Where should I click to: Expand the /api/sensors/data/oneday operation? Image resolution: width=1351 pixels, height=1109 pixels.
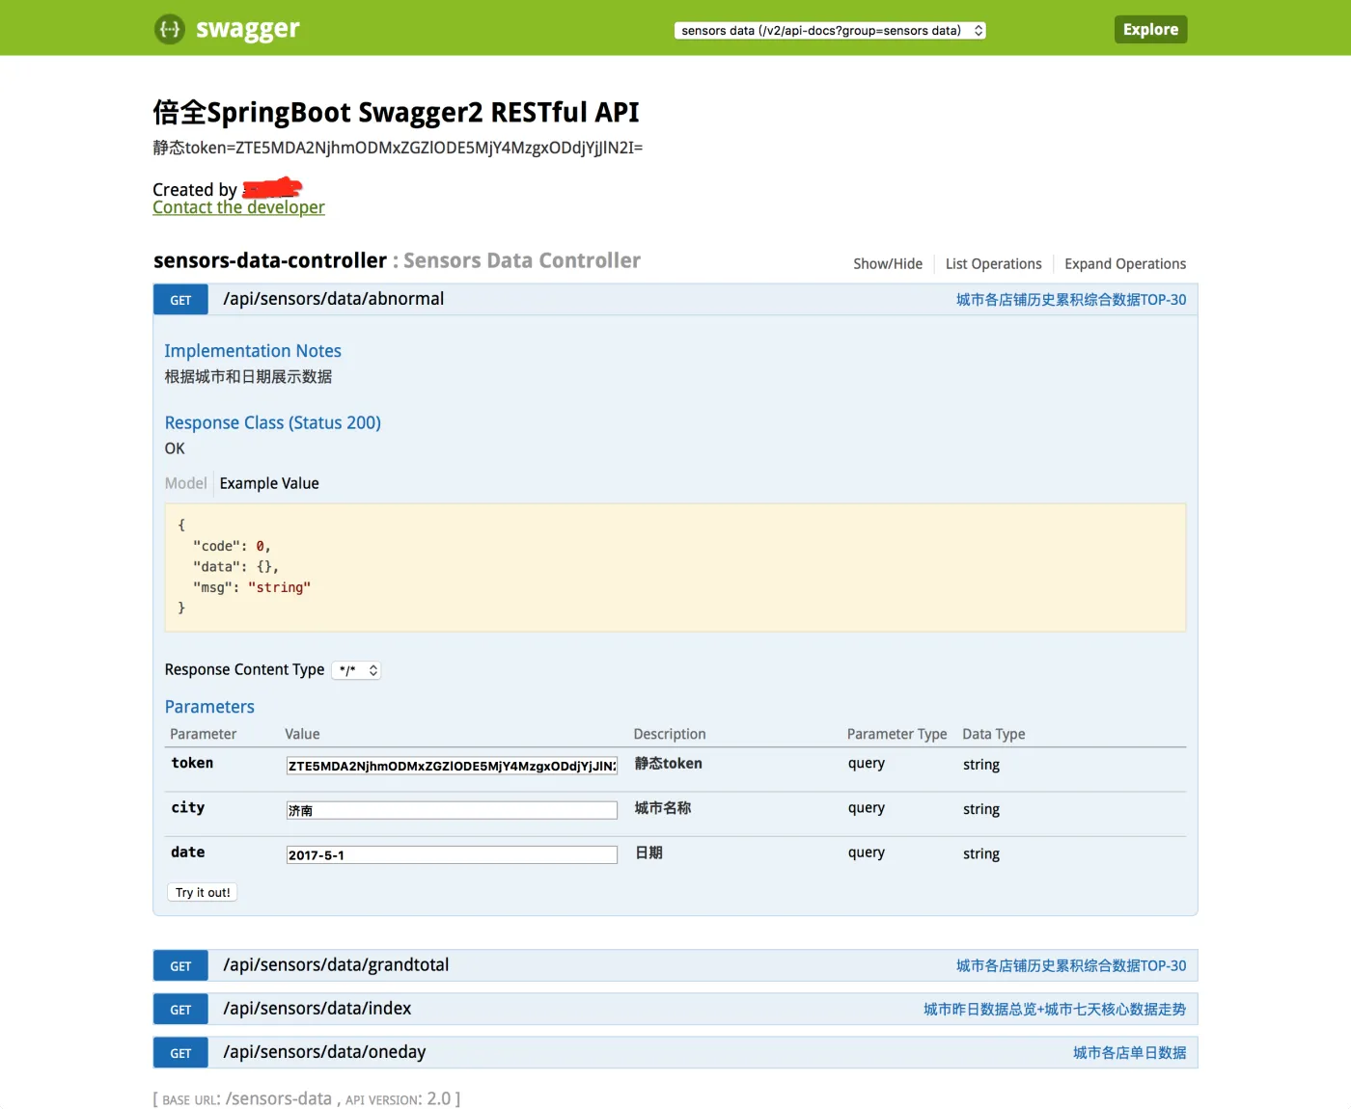pos(324,1052)
